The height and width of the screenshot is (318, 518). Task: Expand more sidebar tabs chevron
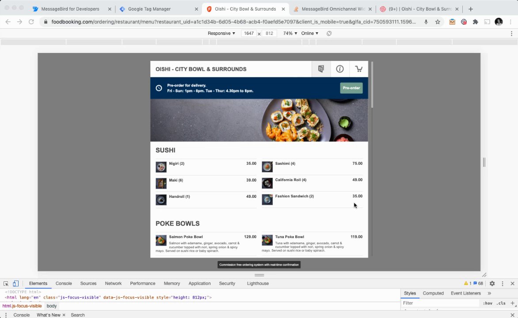pos(489,293)
